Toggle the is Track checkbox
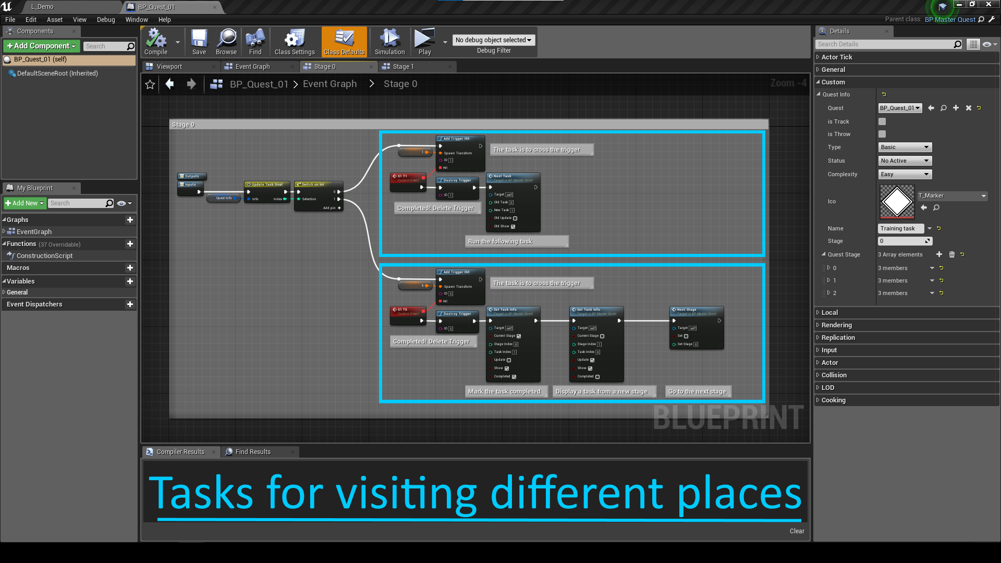Image resolution: width=1001 pixels, height=563 pixels. point(882,121)
